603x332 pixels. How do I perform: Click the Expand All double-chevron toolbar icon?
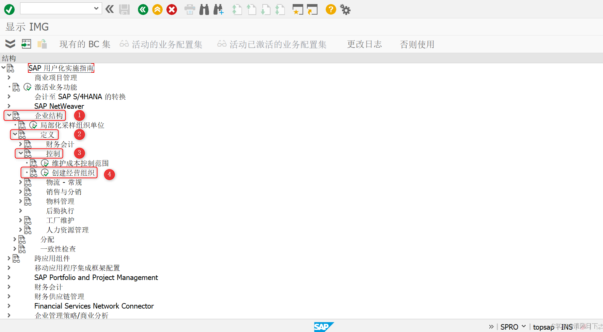[x=10, y=44]
